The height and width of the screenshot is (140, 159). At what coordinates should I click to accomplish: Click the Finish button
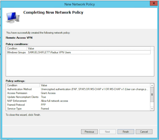pyautogui.click(x=126, y=132)
